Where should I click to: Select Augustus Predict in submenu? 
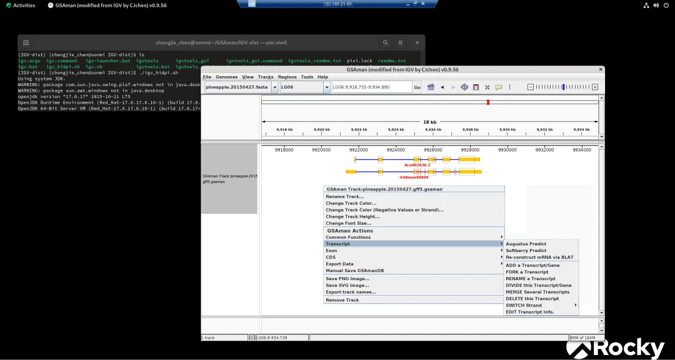(541, 244)
